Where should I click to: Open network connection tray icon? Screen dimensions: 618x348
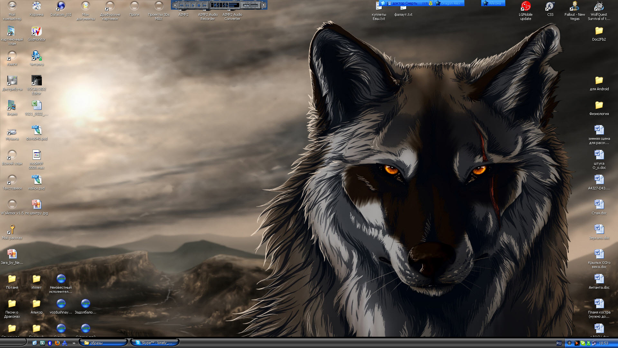point(594,343)
